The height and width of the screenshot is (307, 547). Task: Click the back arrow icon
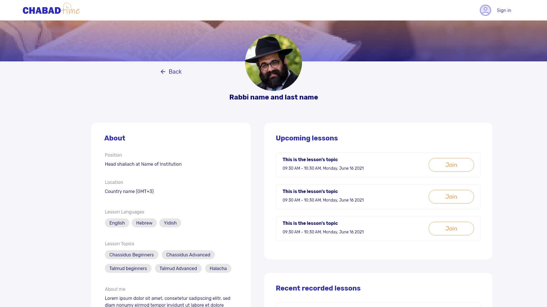(x=163, y=72)
